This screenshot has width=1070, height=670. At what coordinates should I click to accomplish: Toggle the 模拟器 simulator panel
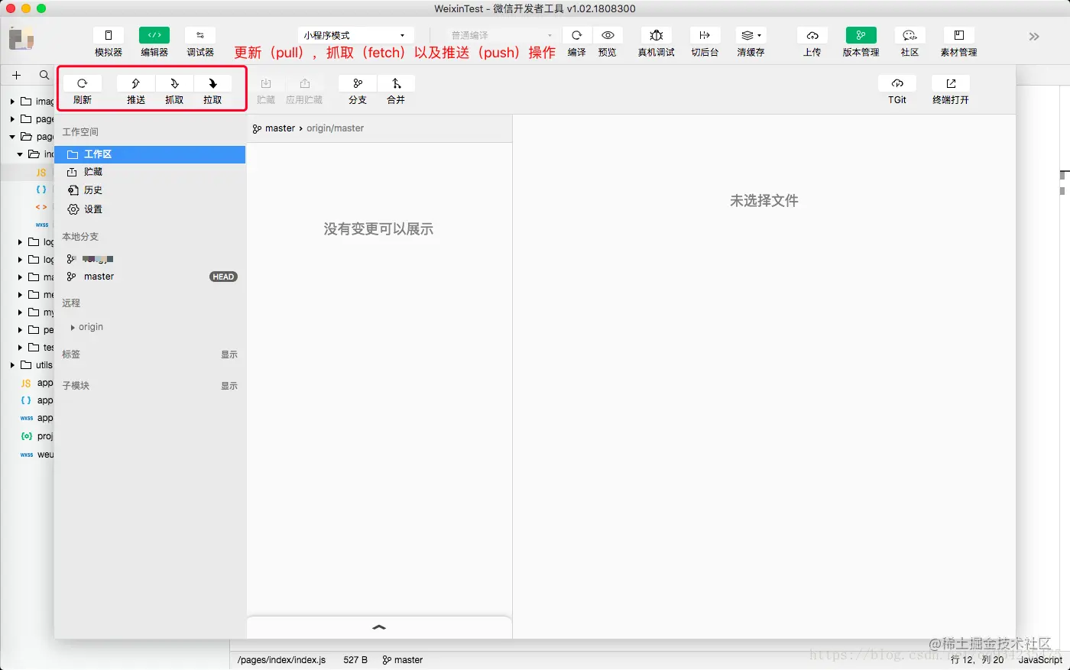(x=109, y=36)
